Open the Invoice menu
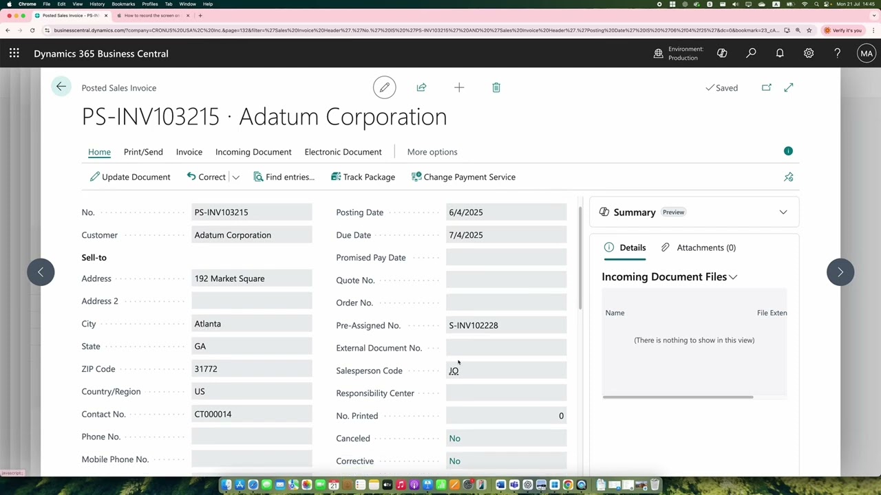The height and width of the screenshot is (495, 881). coord(189,152)
